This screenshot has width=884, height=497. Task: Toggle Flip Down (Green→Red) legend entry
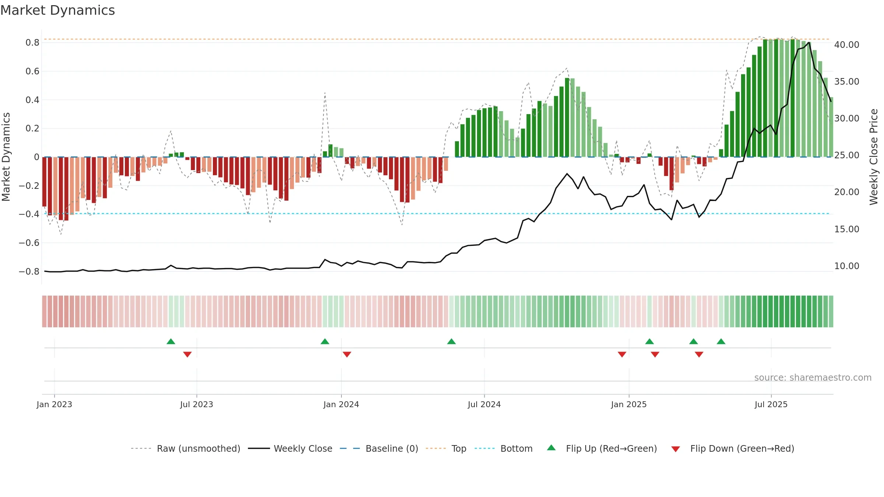click(x=733, y=448)
